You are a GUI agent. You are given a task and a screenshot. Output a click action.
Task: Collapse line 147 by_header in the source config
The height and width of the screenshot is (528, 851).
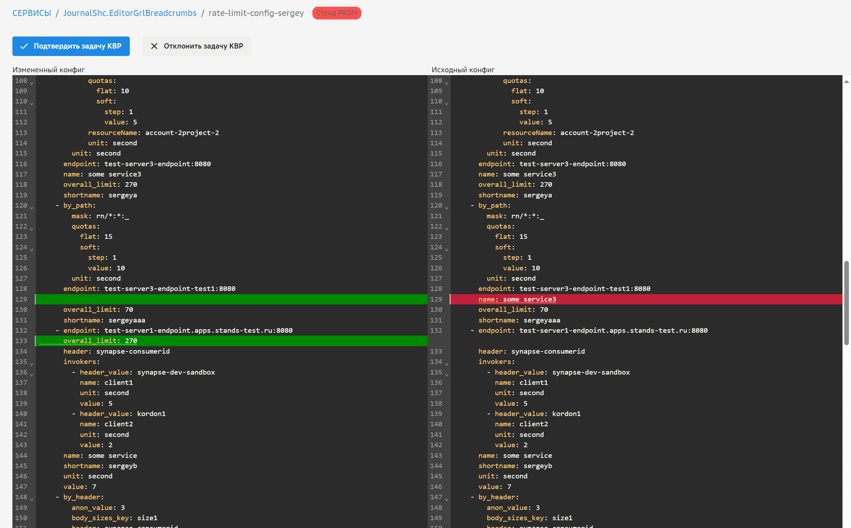click(x=446, y=500)
